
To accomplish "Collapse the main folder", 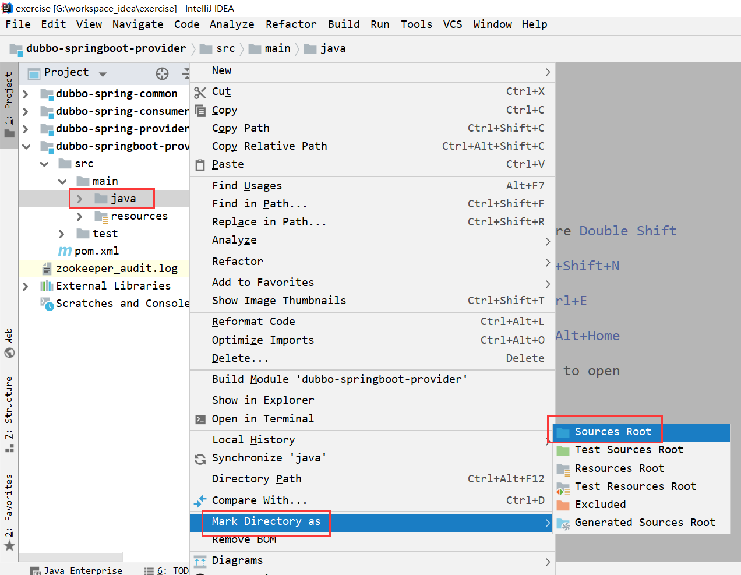I will click(x=62, y=181).
